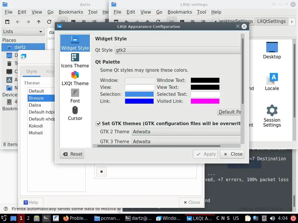Click the horizontal scrollbar in Appearance dialog
298x223 pixels.
pos(159,146)
